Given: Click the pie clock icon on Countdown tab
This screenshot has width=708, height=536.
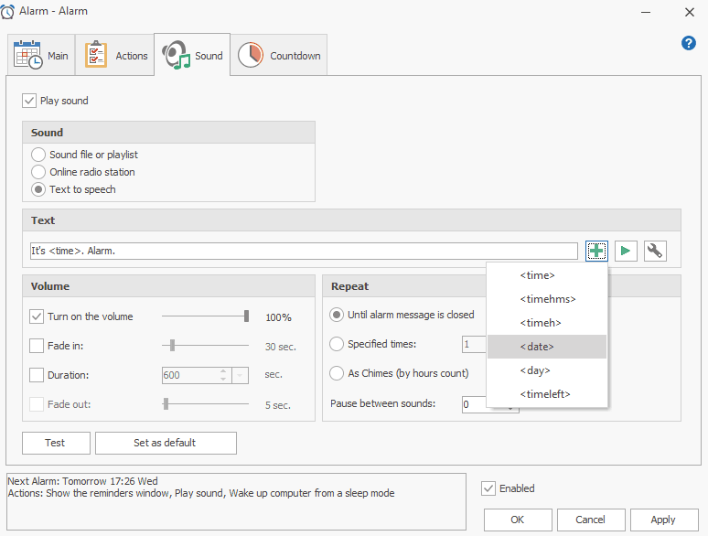Looking at the screenshot, I should click(251, 56).
